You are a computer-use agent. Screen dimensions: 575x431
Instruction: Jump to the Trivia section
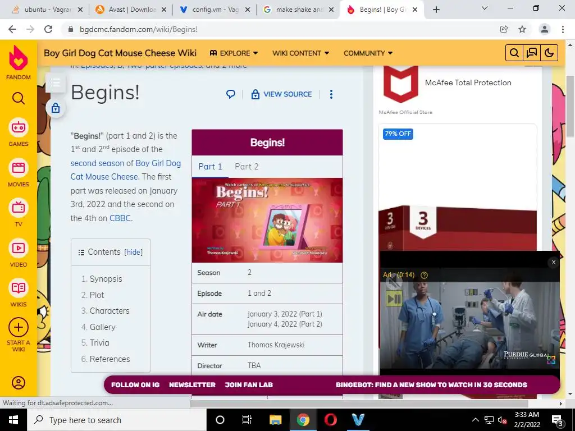(99, 343)
